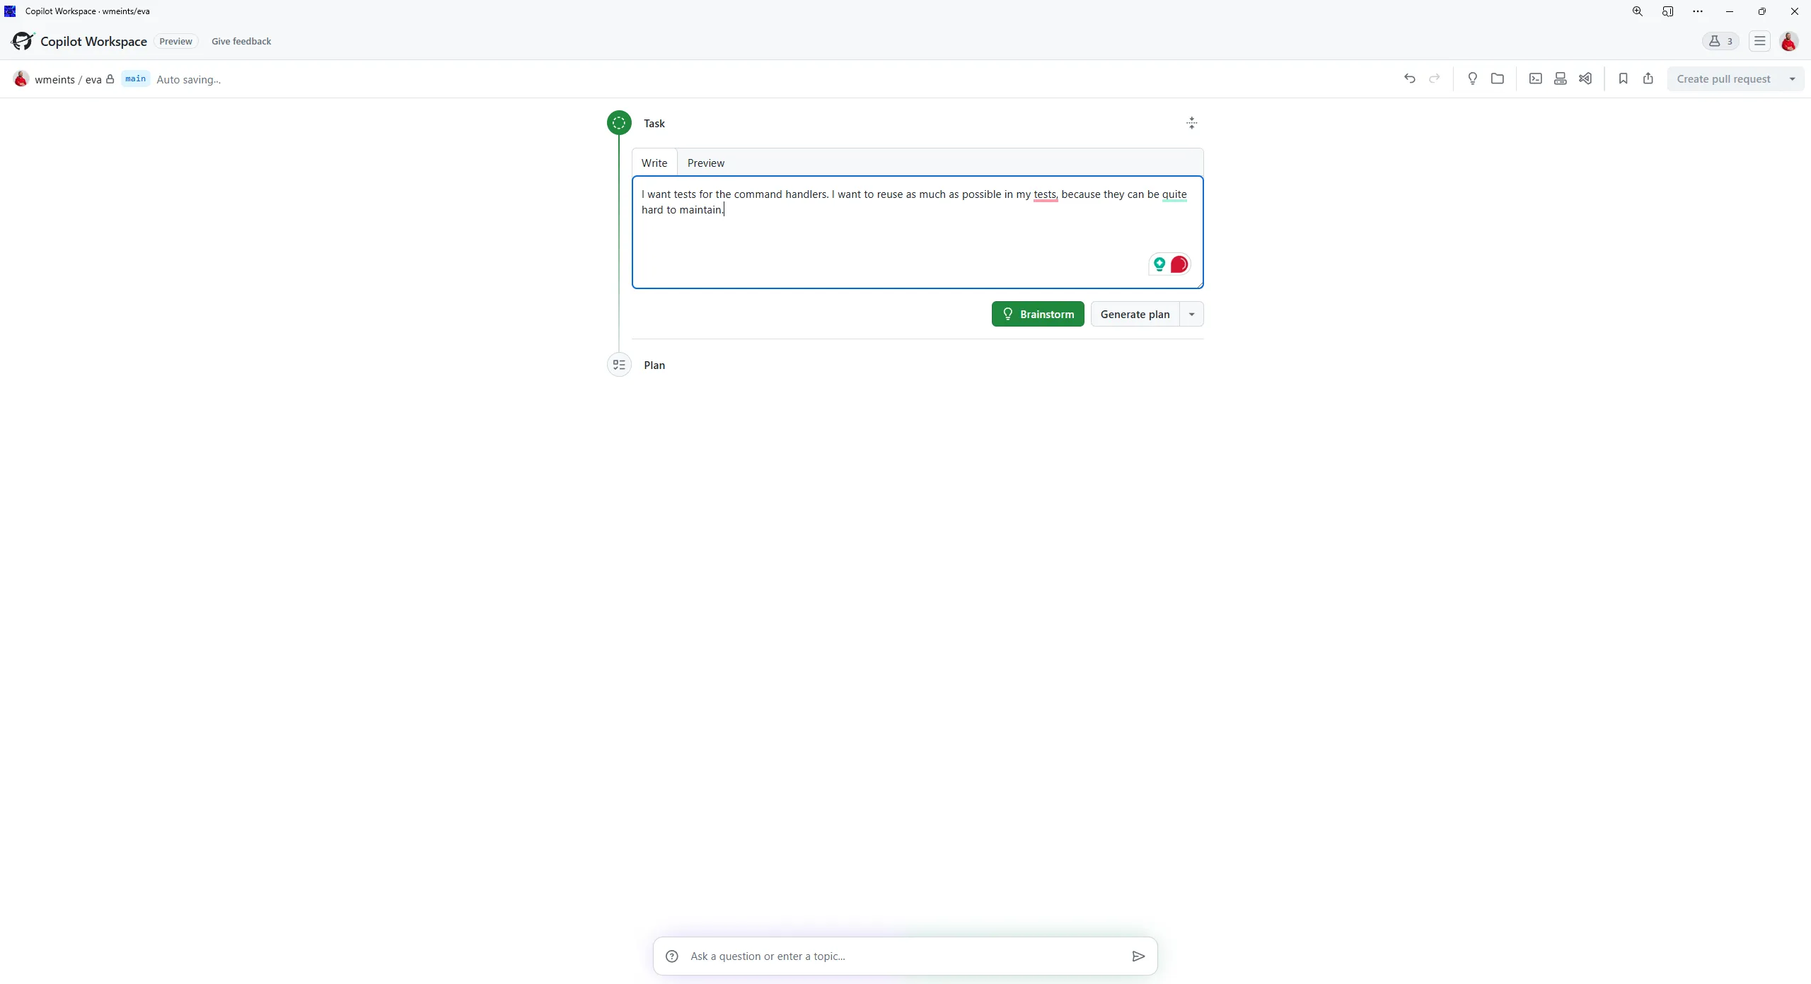Click the folder icon in toolbar
The width and height of the screenshot is (1811, 984).
point(1497,78)
